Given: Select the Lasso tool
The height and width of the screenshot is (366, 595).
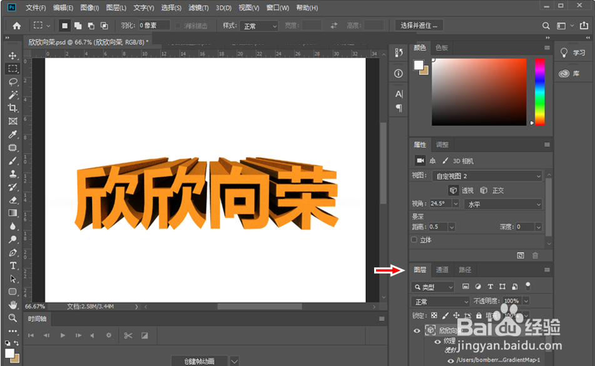Looking at the screenshot, I should [13, 81].
